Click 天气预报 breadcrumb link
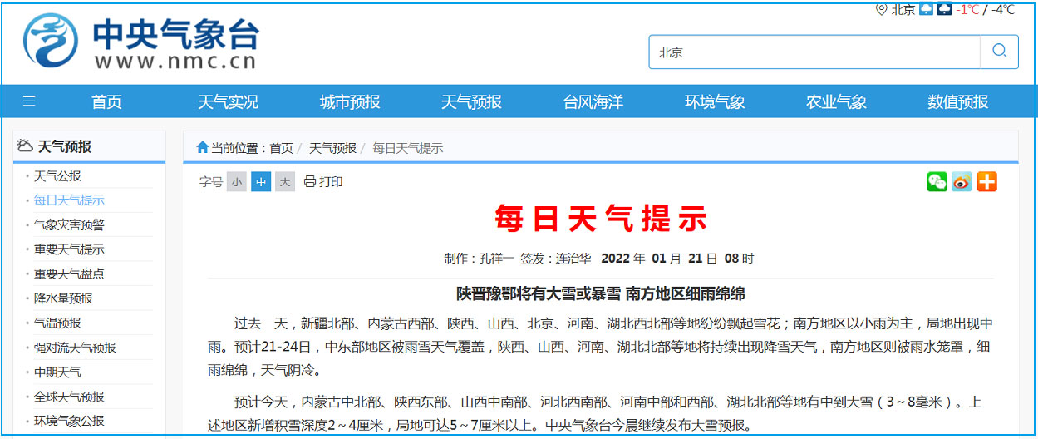 pos(332,148)
